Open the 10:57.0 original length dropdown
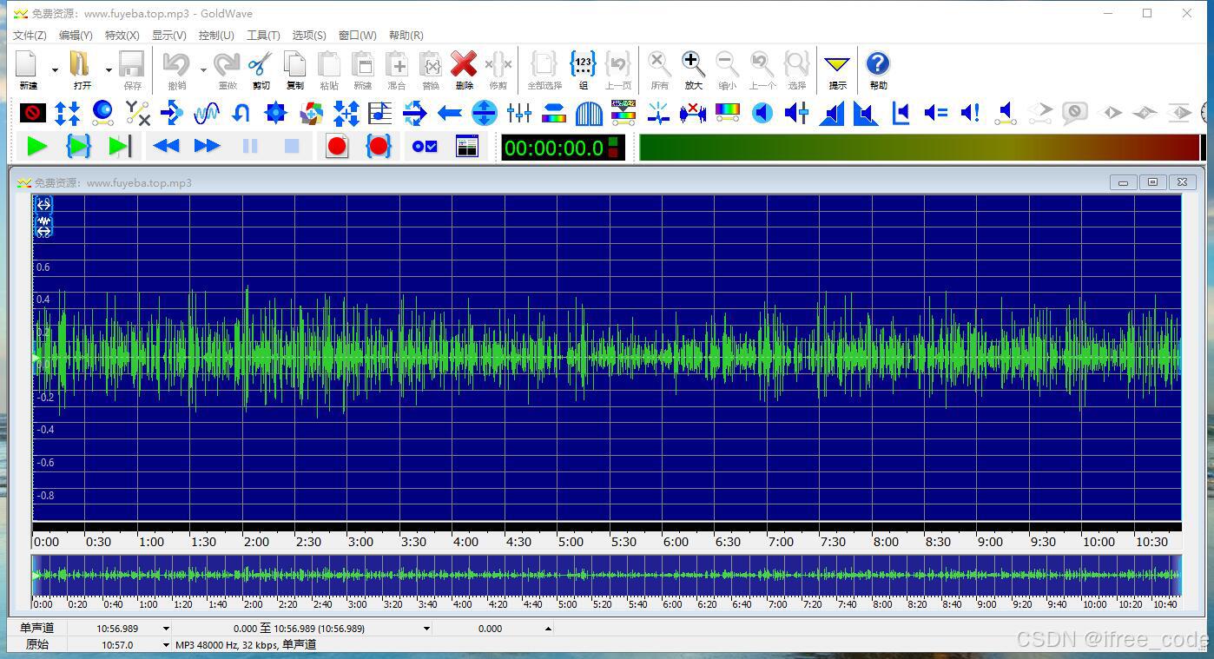Image resolution: width=1214 pixels, height=659 pixels. (166, 645)
